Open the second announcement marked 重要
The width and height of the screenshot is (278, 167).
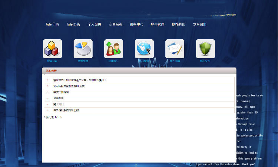click(x=69, y=86)
